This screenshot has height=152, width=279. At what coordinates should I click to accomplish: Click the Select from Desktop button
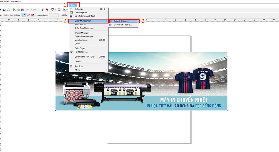12,15
